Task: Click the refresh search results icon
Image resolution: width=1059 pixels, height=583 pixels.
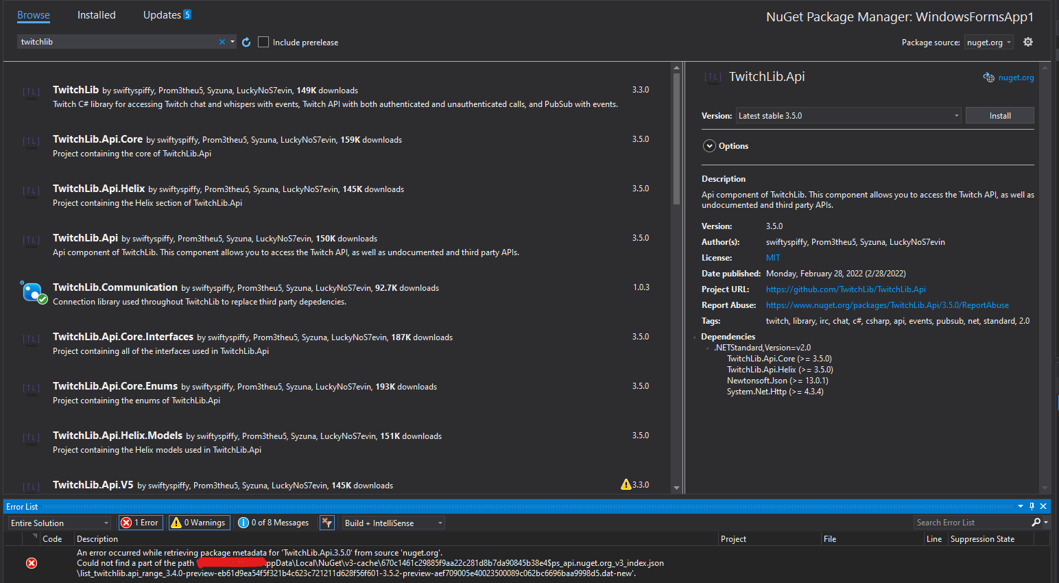Action: [246, 42]
